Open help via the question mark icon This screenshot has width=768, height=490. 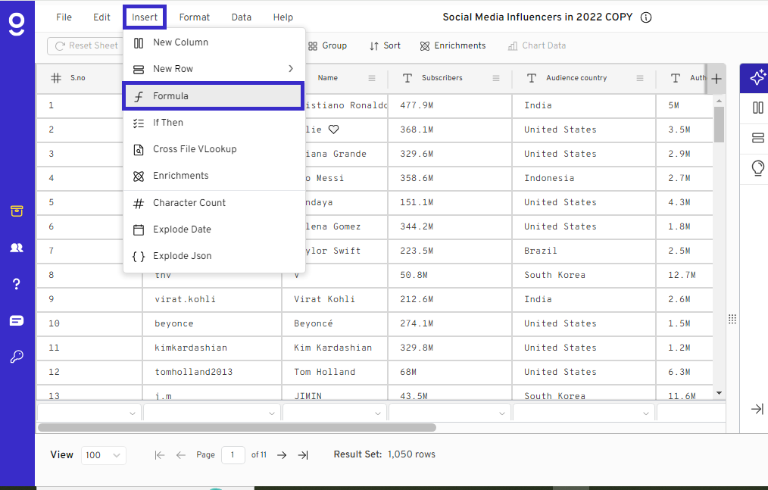pos(17,284)
